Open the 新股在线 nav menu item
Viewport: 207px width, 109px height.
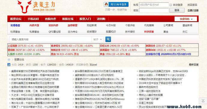click(x=68, y=19)
